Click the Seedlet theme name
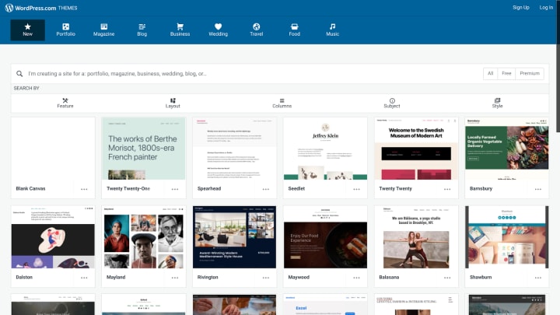The image size is (560, 315). tap(296, 188)
